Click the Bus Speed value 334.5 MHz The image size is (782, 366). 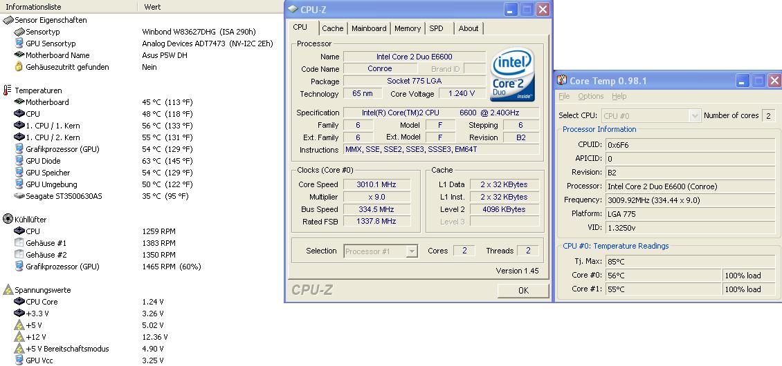(376, 209)
